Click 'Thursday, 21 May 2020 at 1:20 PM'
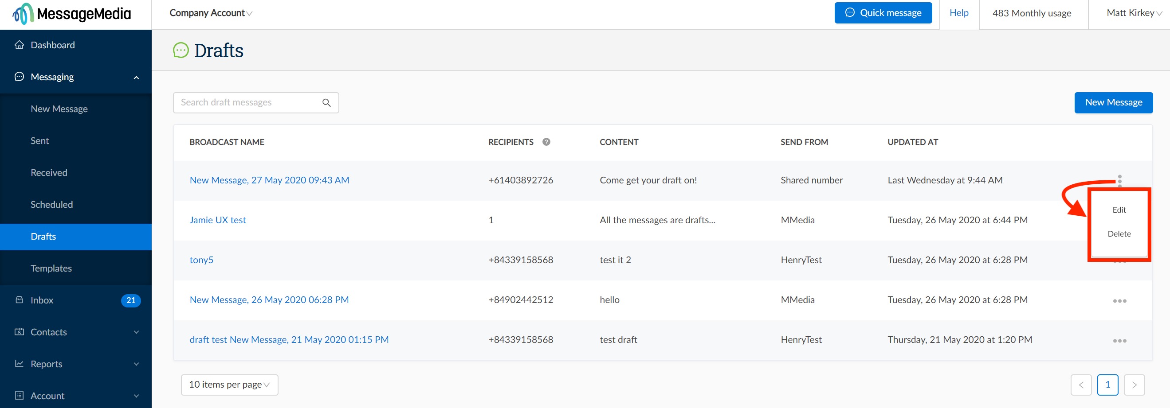Viewport: 1170px width, 408px height. 960,340
